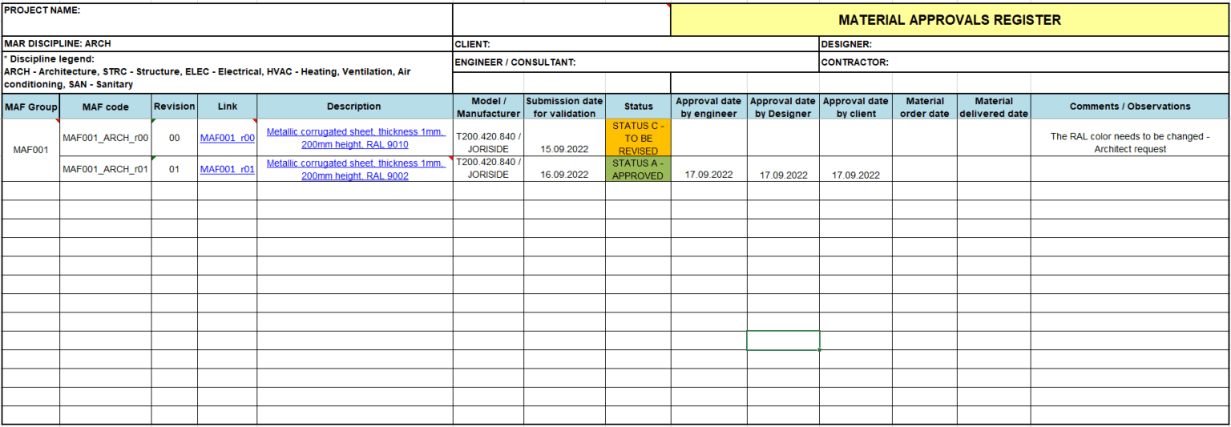Click the MAF Group column header
This screenshot has height=427, width=1231.
[30, 107]
